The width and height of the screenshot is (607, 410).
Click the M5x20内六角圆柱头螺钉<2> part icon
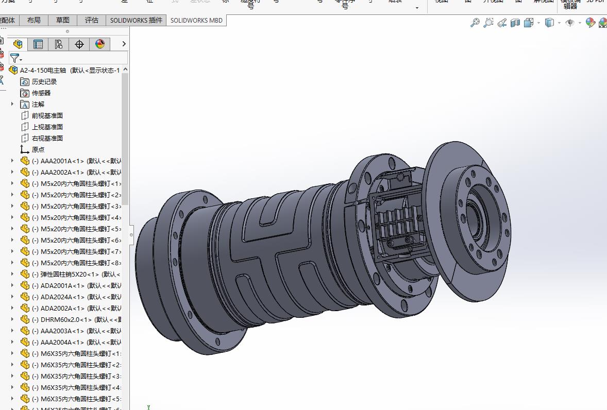coord(25,195)
